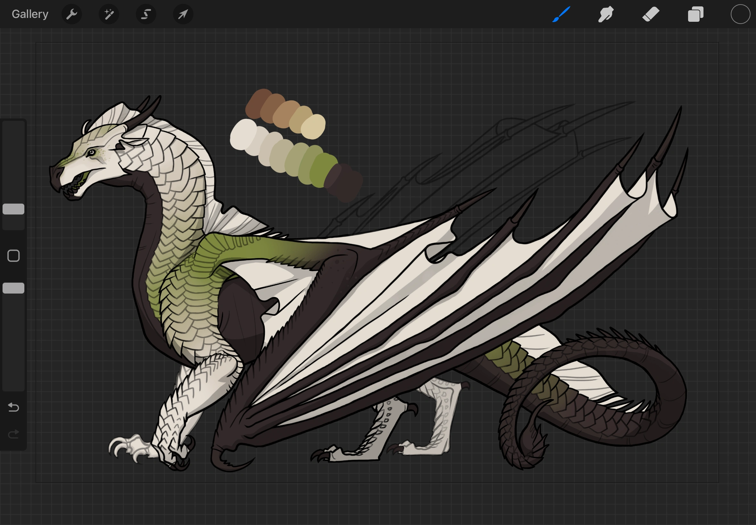Tap the Undo arrow

pyautogui.click(x=13, y=408)
